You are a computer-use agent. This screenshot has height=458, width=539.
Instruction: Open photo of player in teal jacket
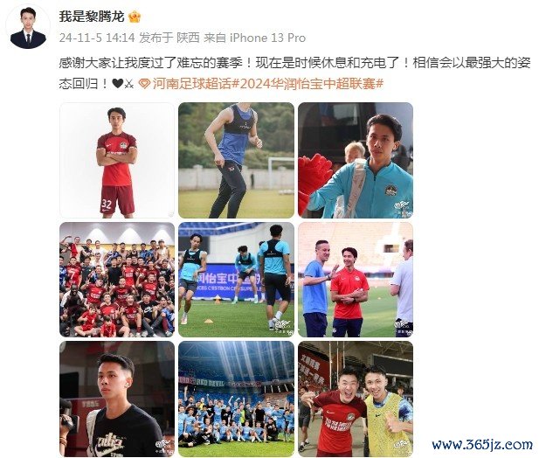click(x=356, y=160)
